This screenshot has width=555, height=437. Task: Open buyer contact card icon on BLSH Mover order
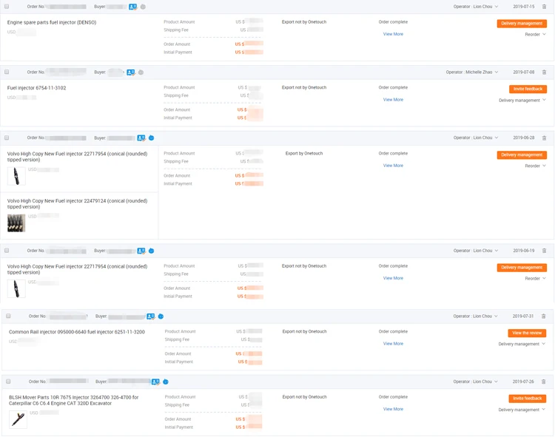coord(155,382)
